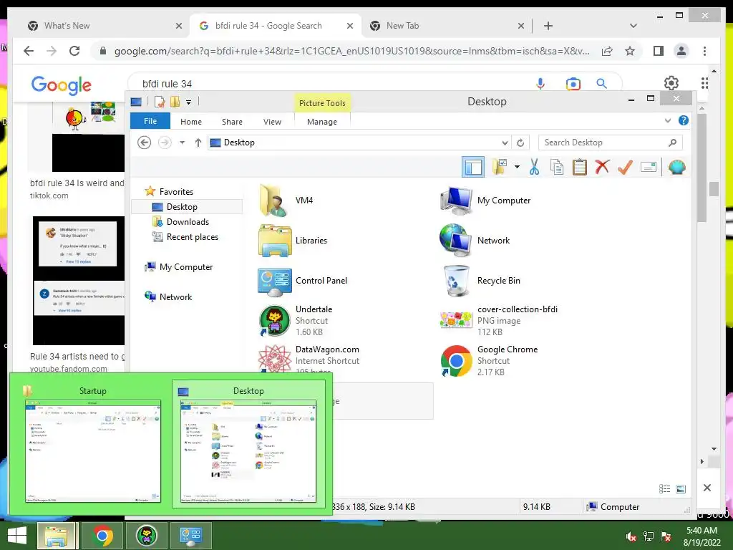Open the Chrome three-dot menu
This screenshot has height=550, width=733.
pos(704,51)
